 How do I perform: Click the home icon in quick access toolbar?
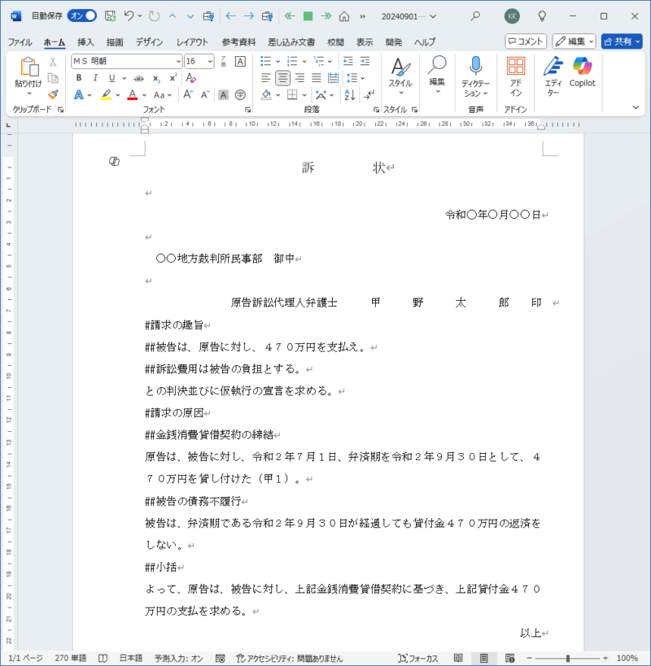pos(344,16)
